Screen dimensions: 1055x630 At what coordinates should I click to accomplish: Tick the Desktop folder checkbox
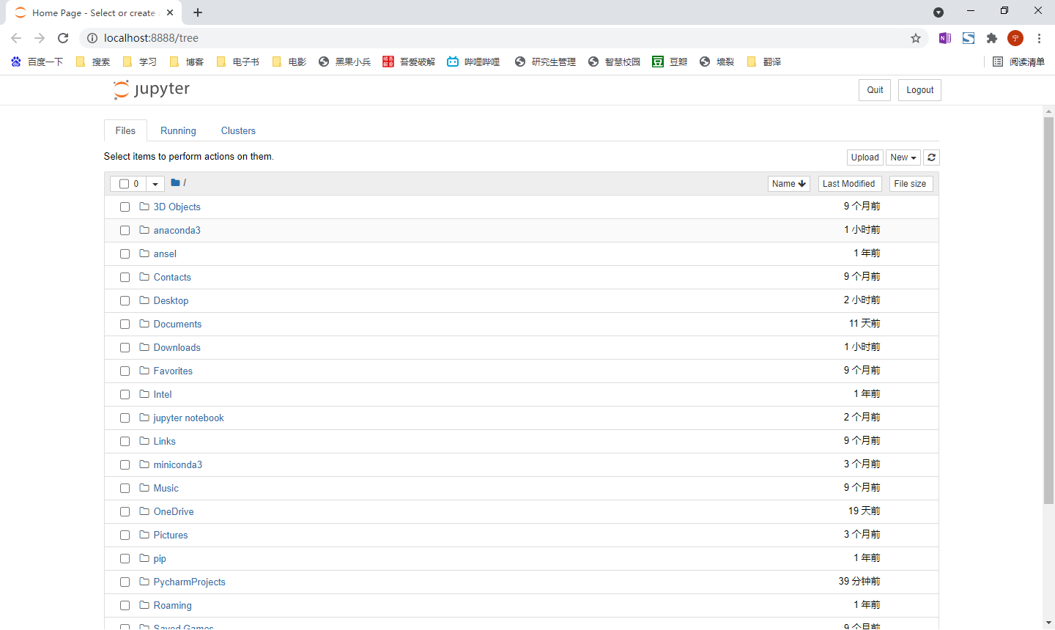(125, 301)
